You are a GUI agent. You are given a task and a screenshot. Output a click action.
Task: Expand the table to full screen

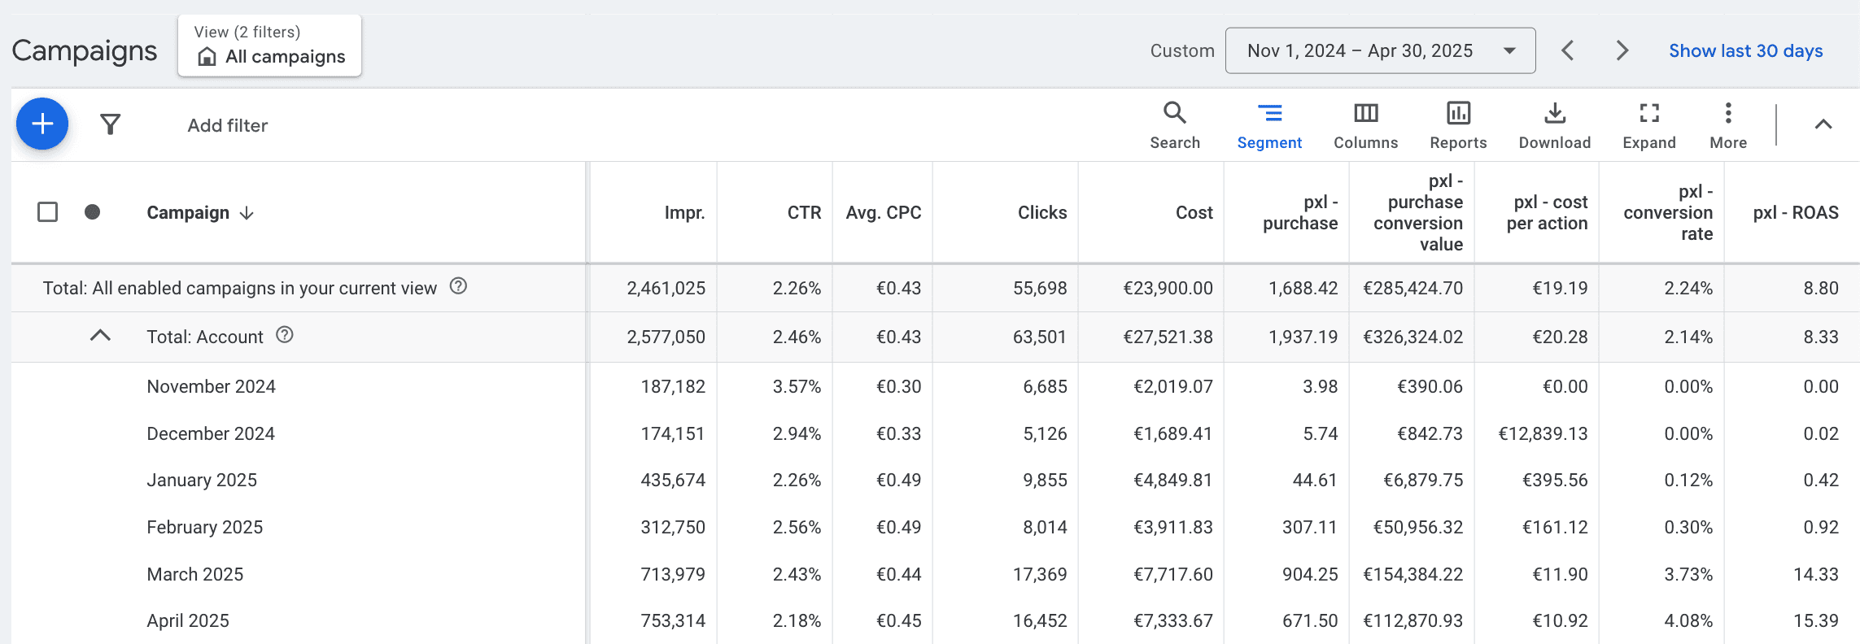click(1649, 125)
